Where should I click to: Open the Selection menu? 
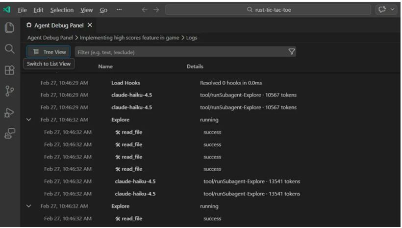(62, 10)
